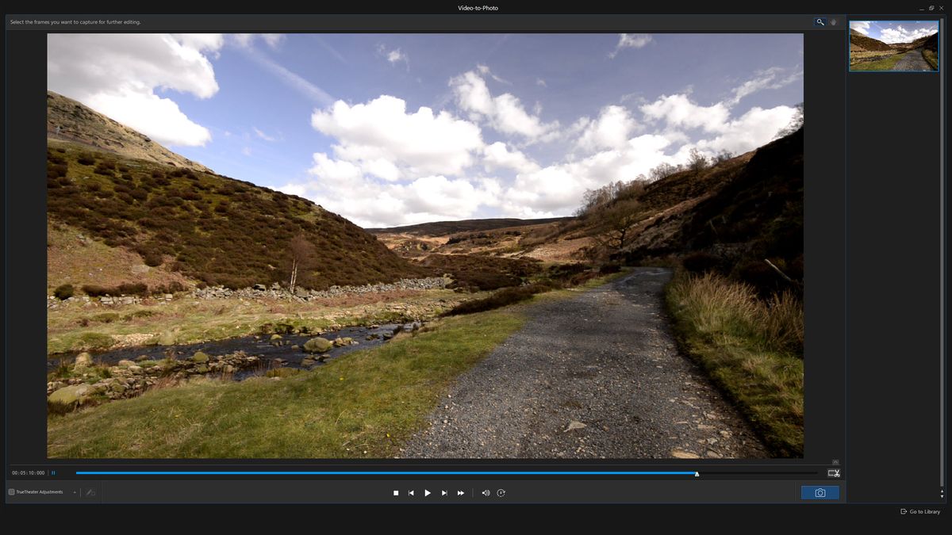This screenshot has height=535, width=952.
Task: Fast forward through the video
Action: click(x=461, y=492)
